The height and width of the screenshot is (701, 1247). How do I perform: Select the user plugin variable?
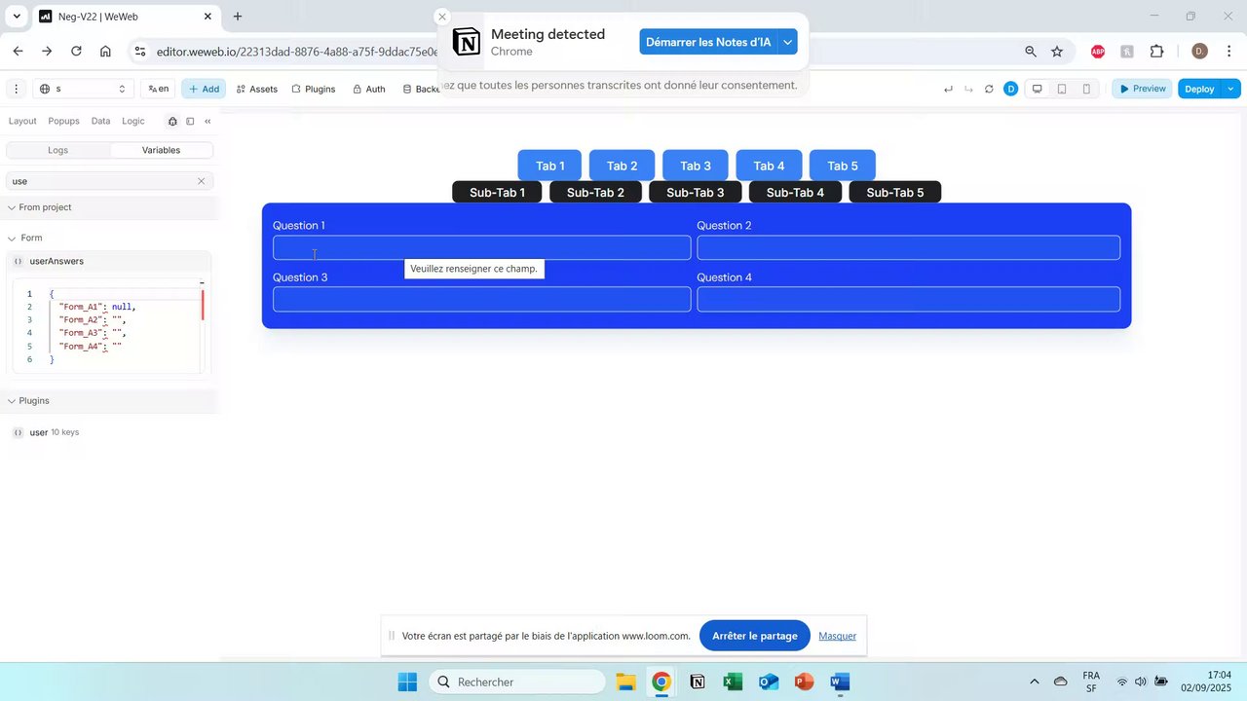coord(38,432)
